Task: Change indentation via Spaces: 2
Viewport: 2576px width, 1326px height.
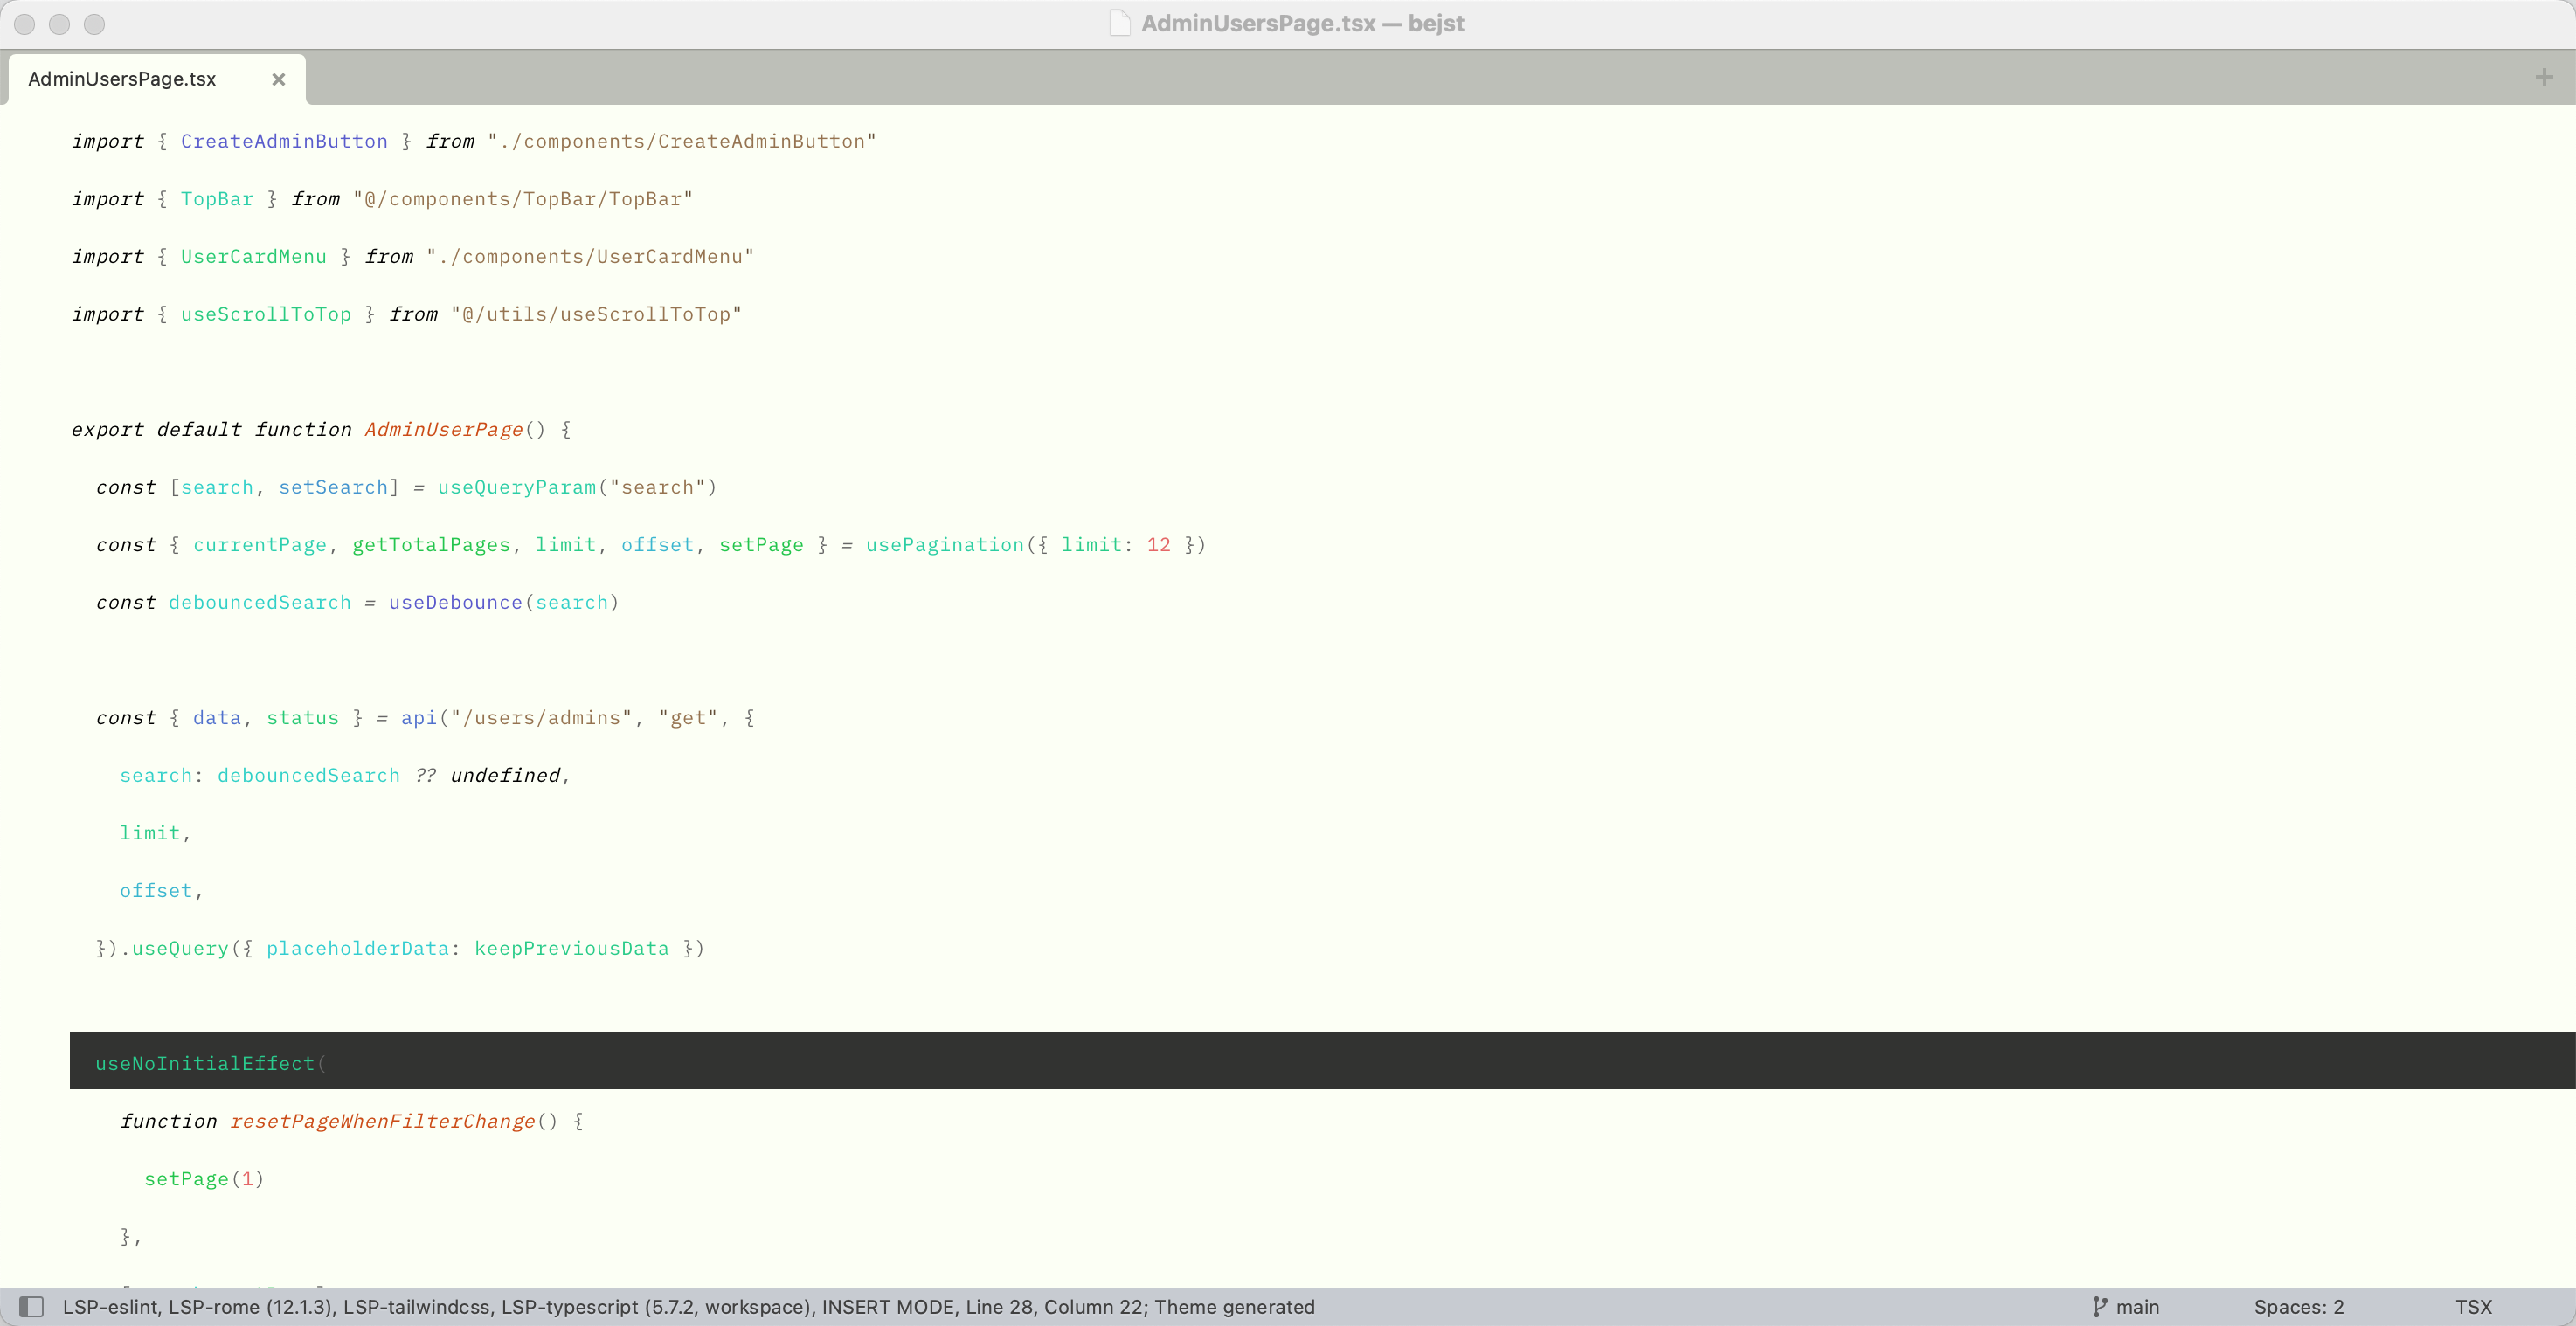Action: (2298, 1307)
